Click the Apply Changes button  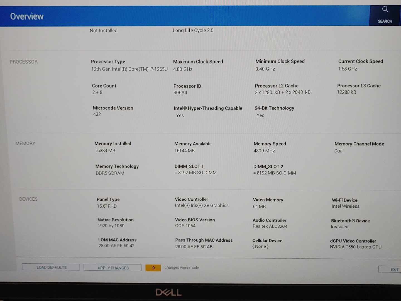point(113,268)
